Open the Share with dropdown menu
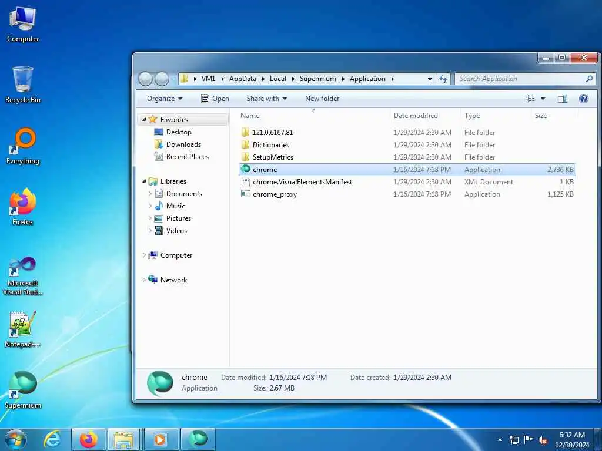Viewport: 602px width, 451px height. click(266, 99)
